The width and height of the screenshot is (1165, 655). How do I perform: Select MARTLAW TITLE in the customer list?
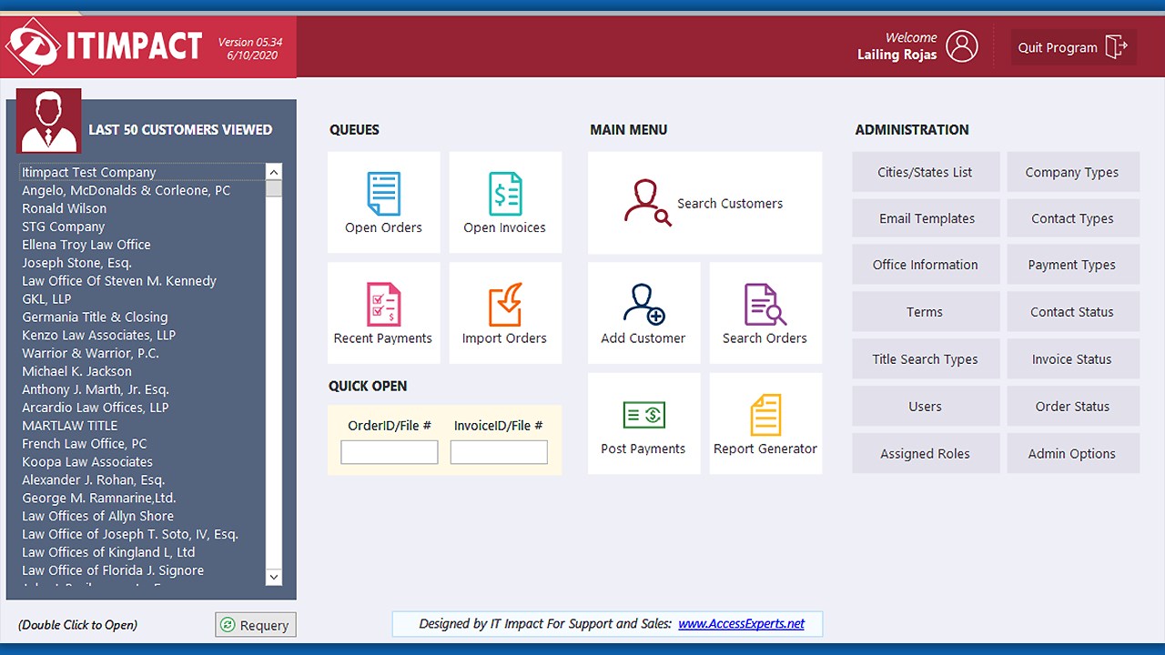coord(142,426)
